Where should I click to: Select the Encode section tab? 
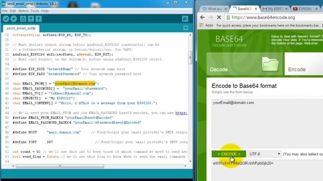click(304, 64)
